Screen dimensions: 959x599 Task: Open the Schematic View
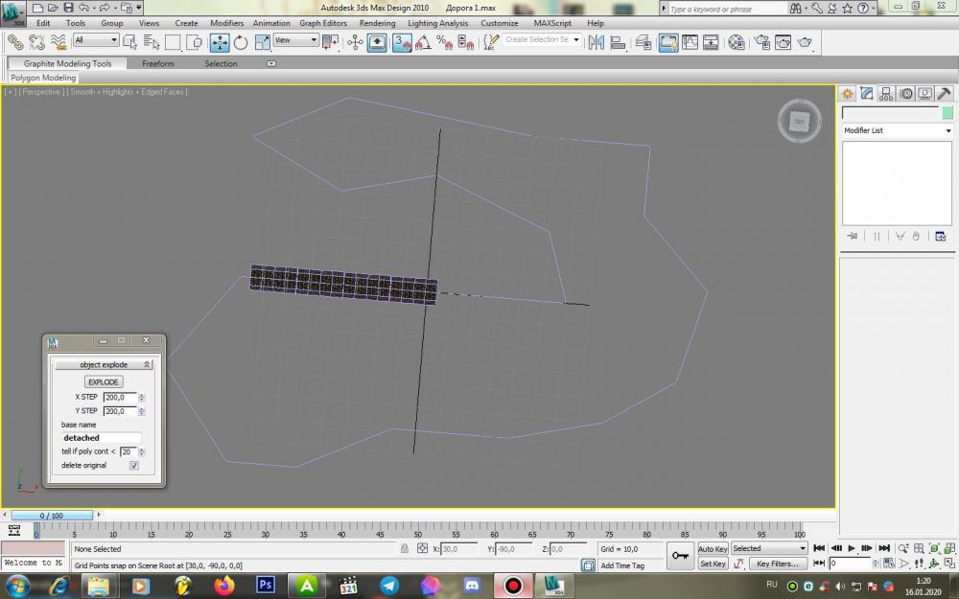[x=711, y=42]
